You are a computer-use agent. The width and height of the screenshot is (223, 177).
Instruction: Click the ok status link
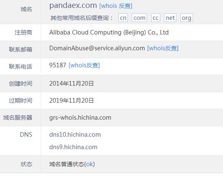[x=90, y=164]
